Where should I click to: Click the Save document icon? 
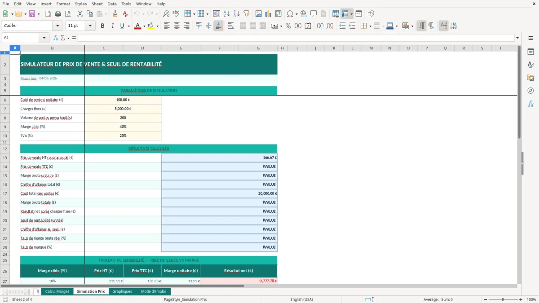(x=32, y=14)
